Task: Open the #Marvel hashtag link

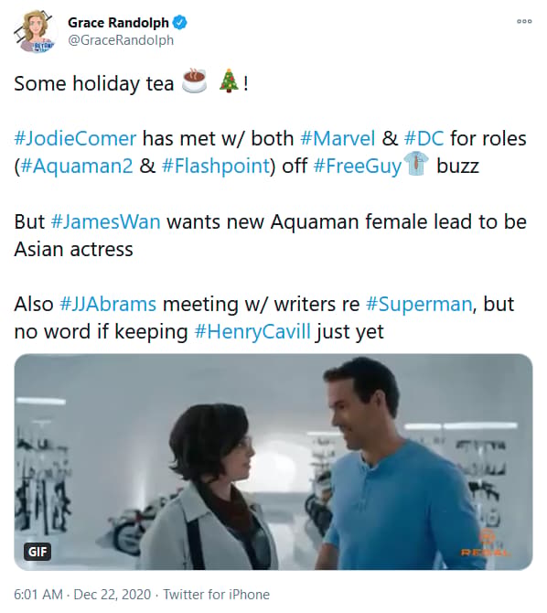Action: (x=338, y=138)
